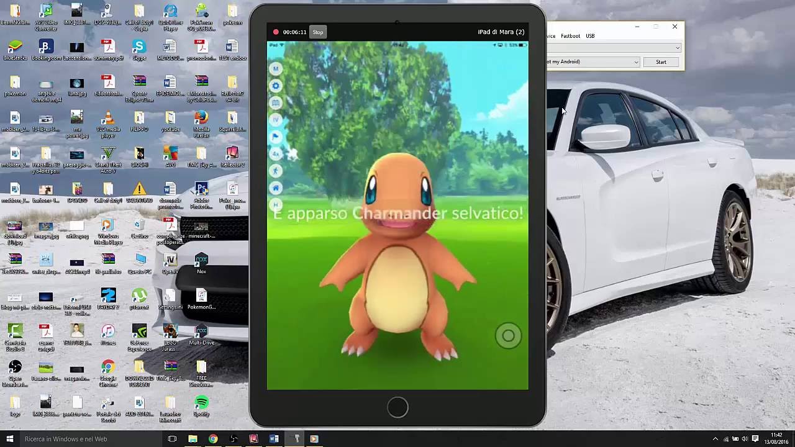
Task: Tap the map icon in game sidebar
Action: tap(276, 102)
